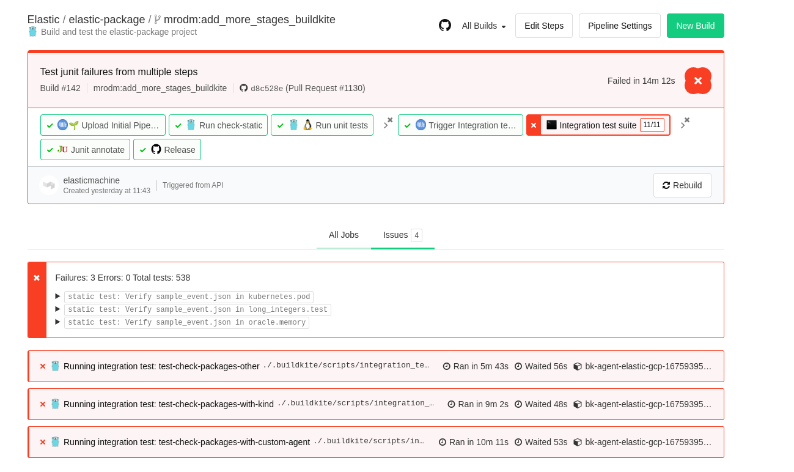Open the Elastic organization breadcrumb link

click(x=43, y=20)
